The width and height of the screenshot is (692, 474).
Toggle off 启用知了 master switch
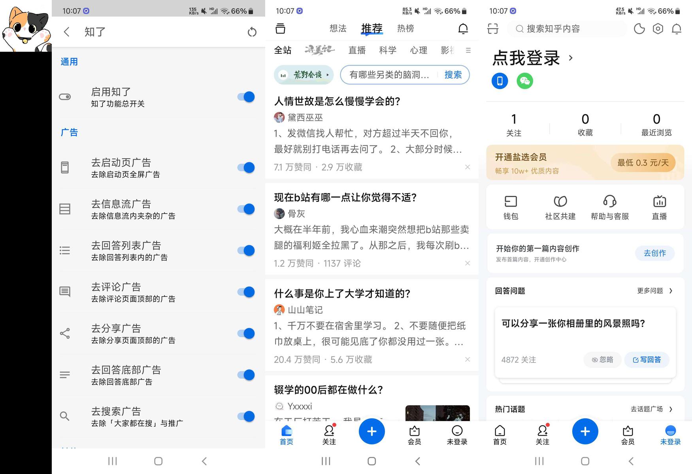[246, 97]
